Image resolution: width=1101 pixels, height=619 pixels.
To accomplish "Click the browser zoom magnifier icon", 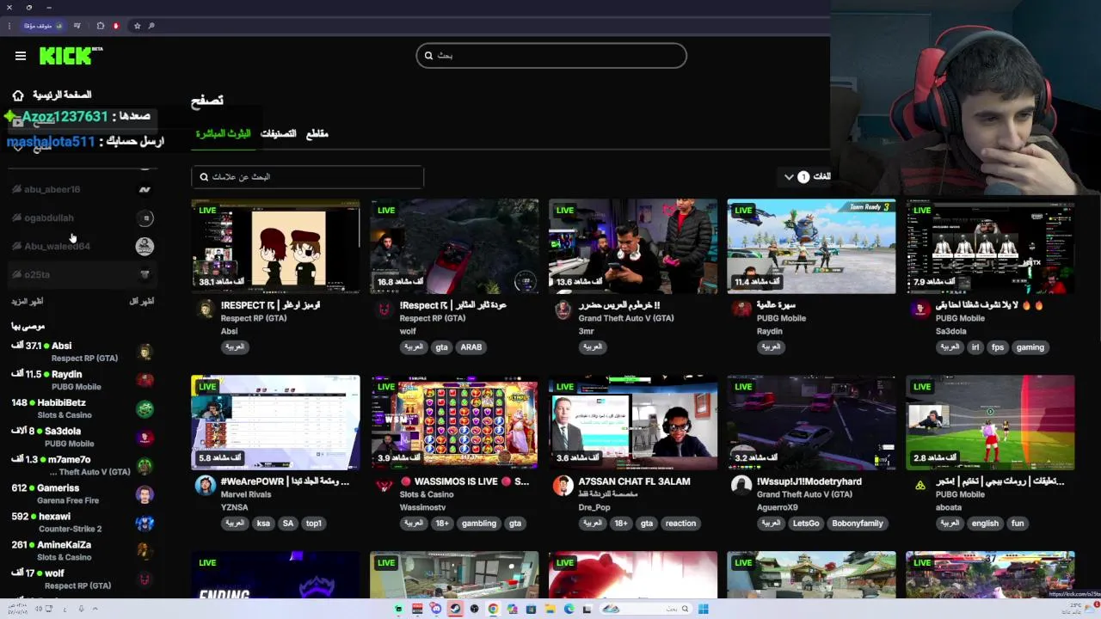I will pos(151,26).
